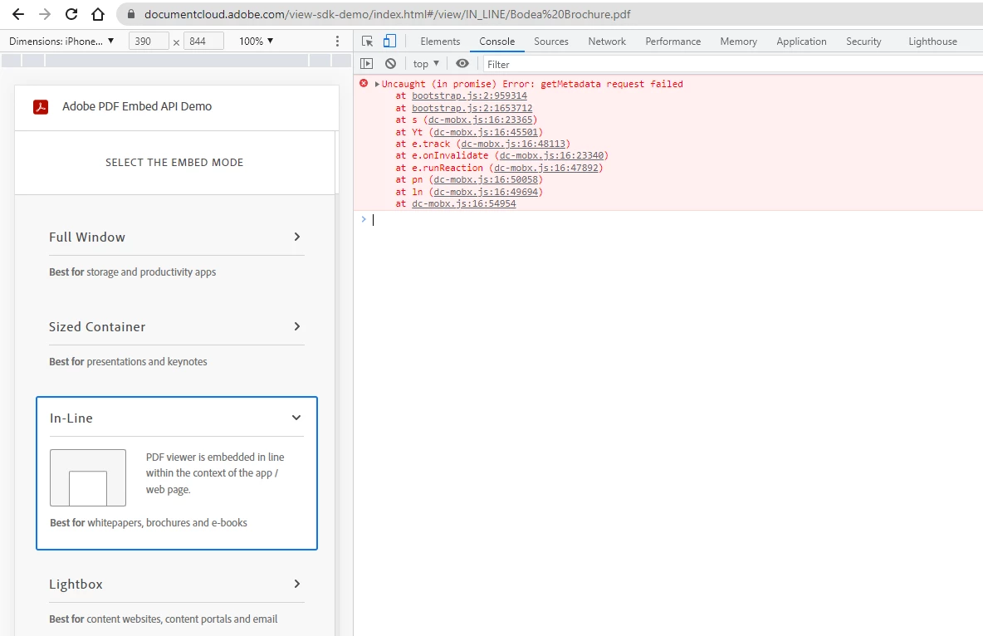This screenshot has width=983, height=636.
Task: Click text 'Best for whitepapers, brochures and e-books'
Action: (149, 523)
